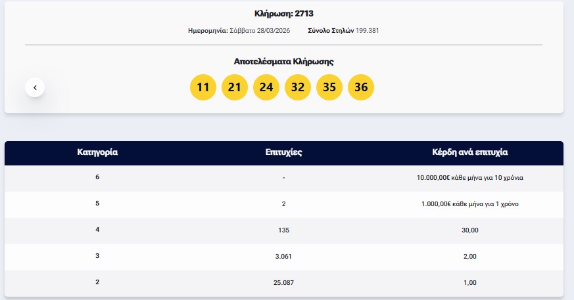
Task: Click the Κατηγορία column header
Action: click(97, 152)
